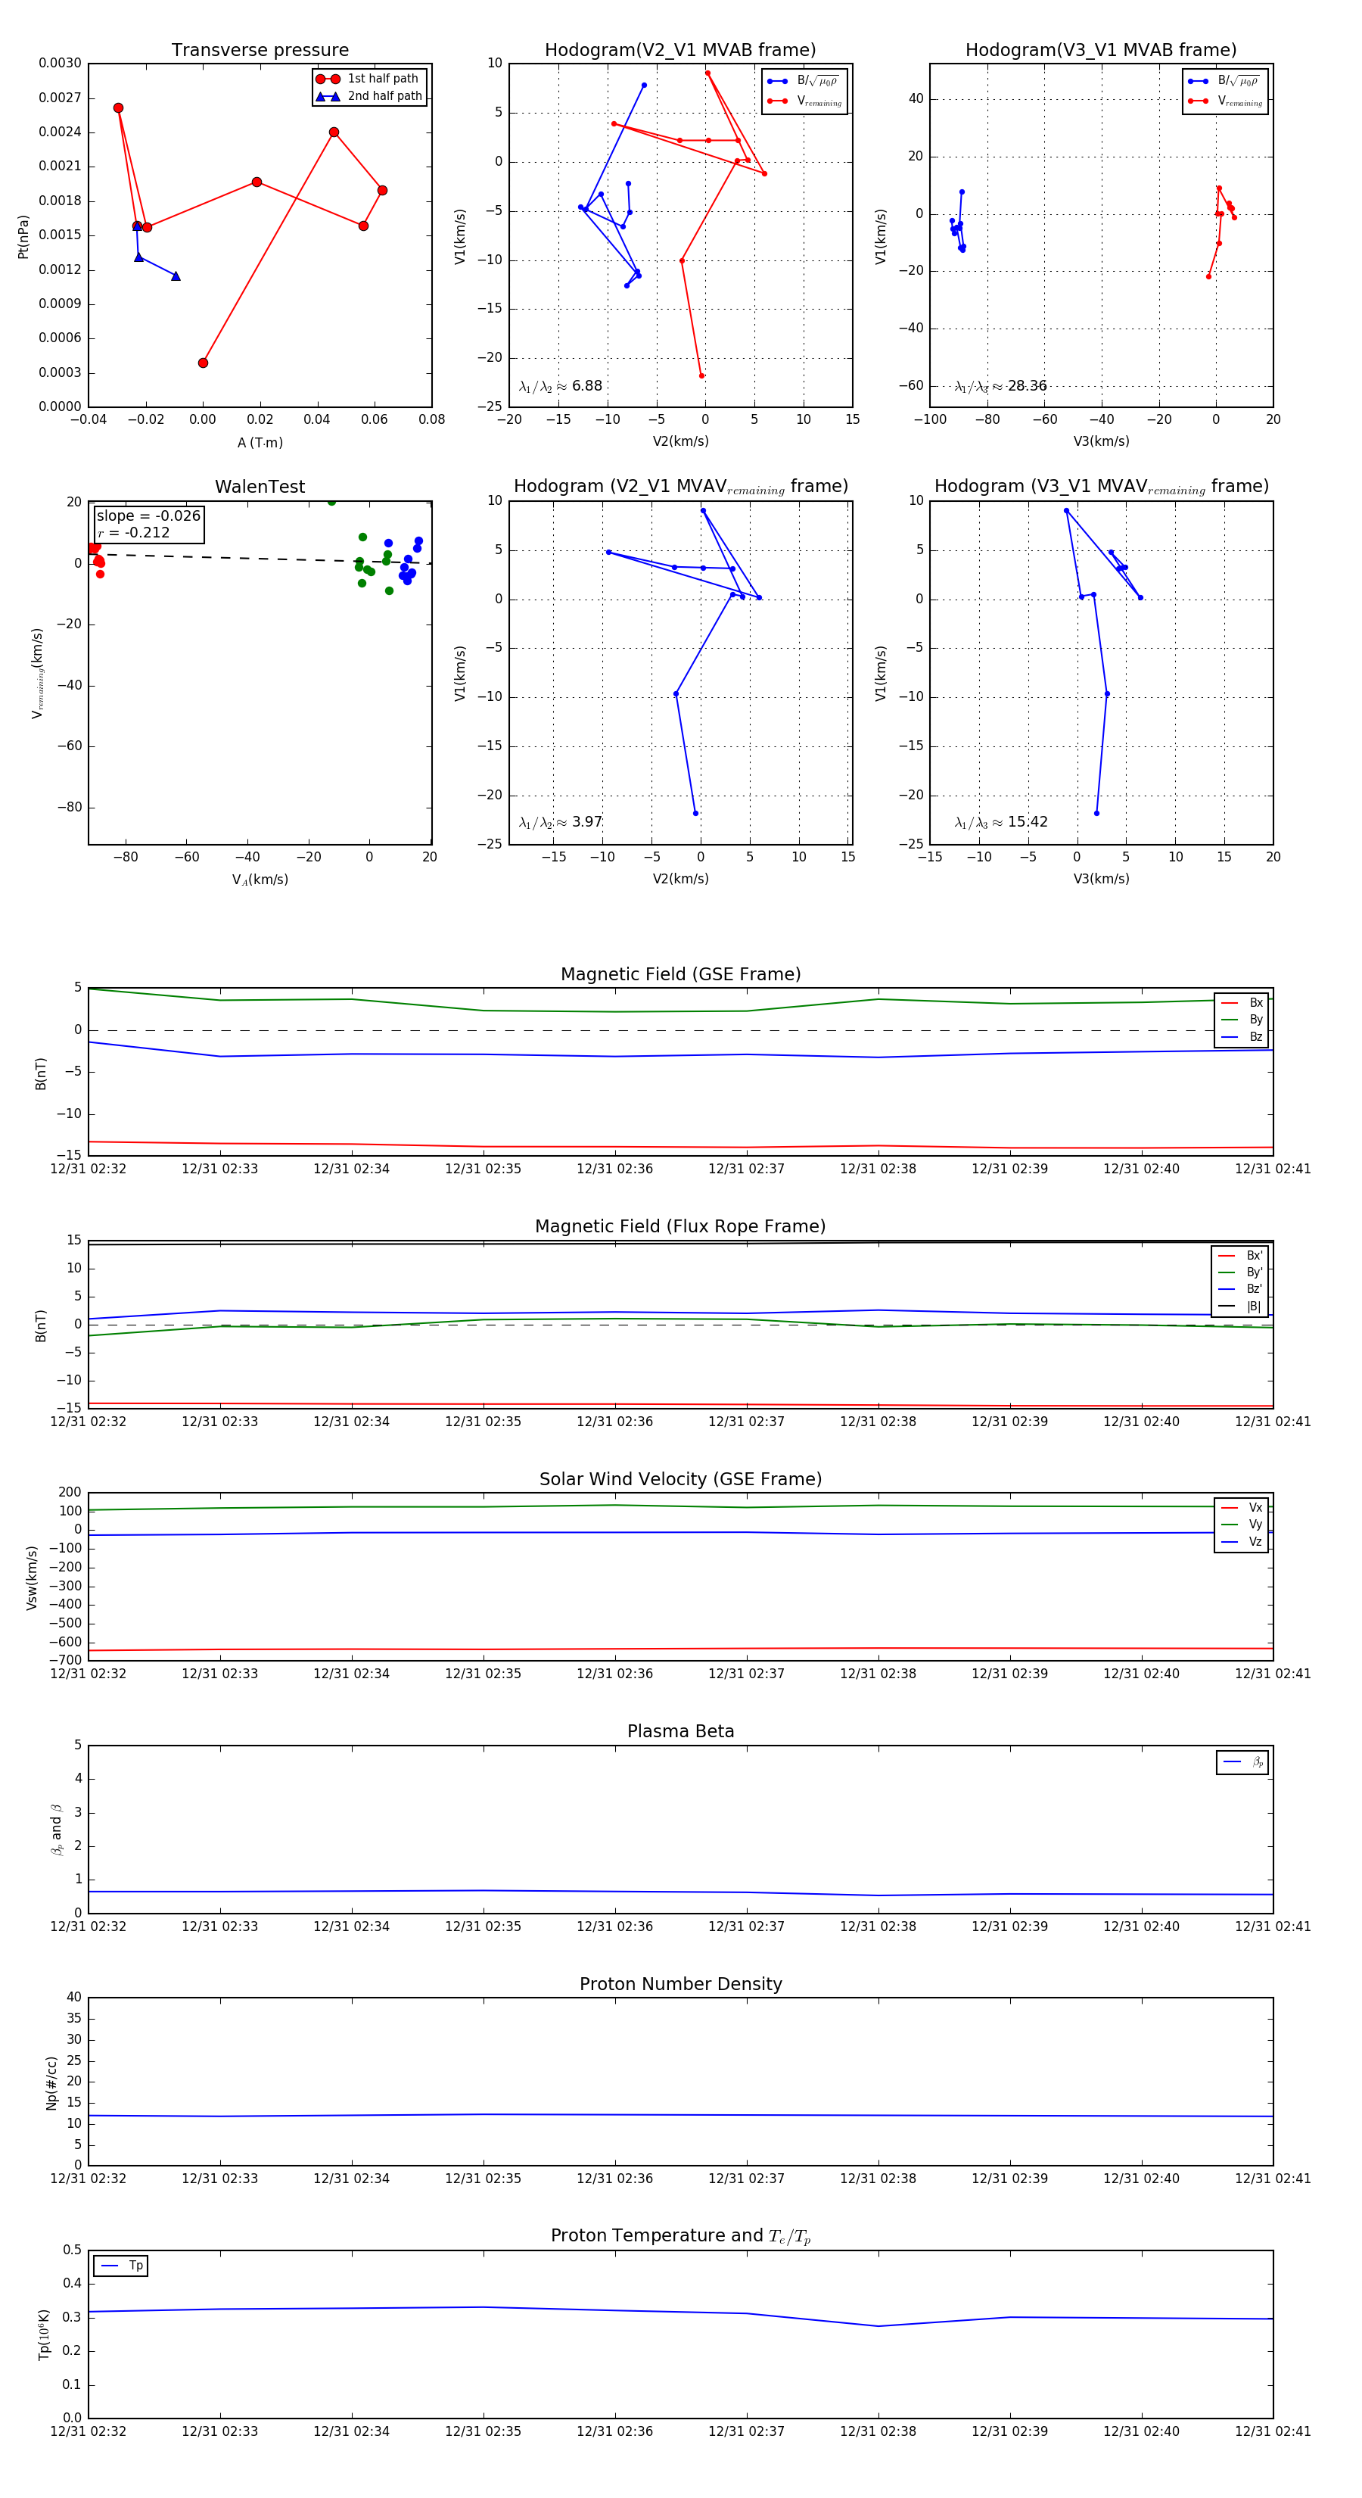Select the "By'" legend entry in Flux Rope plot
The height and width of the screenshot is (2498, 1362).
(1241, 1272)
